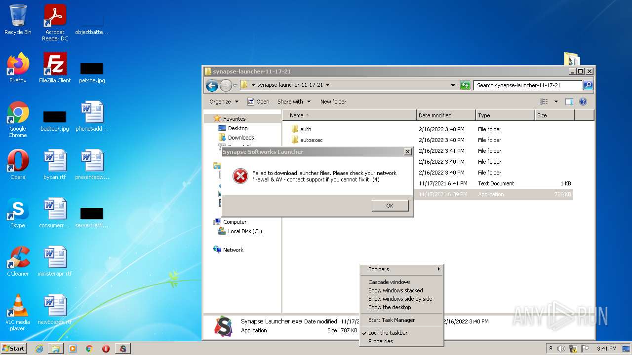The height and width of the screenshot is (355, 632).
Task: Open the address bar history dropdown arrow
Action: coord(453,85)
